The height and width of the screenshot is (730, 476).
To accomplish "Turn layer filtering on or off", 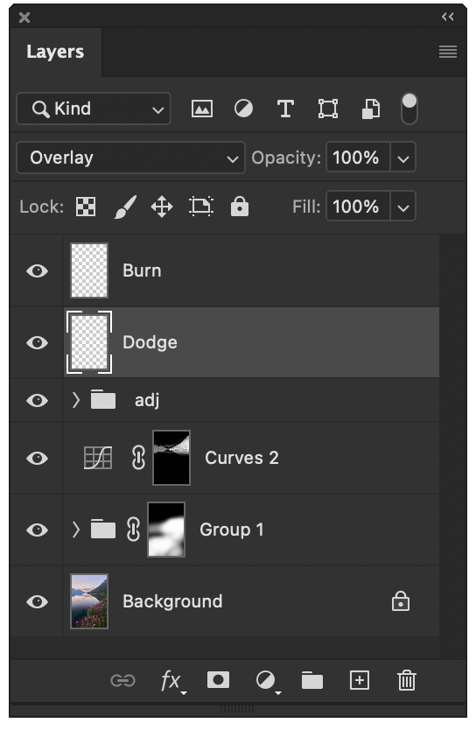I will (409, 109).
